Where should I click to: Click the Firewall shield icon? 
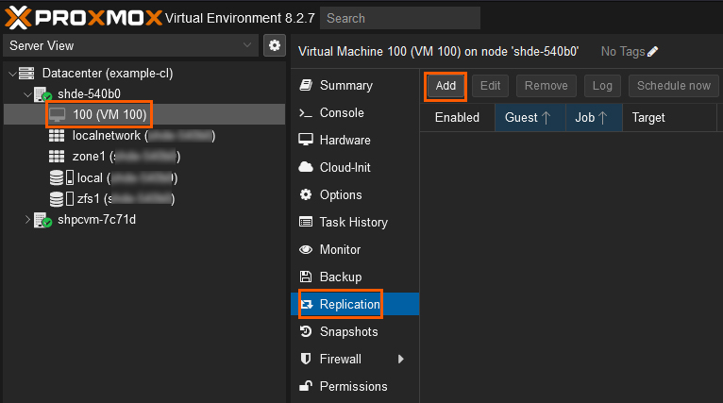(x=306, y=359)
